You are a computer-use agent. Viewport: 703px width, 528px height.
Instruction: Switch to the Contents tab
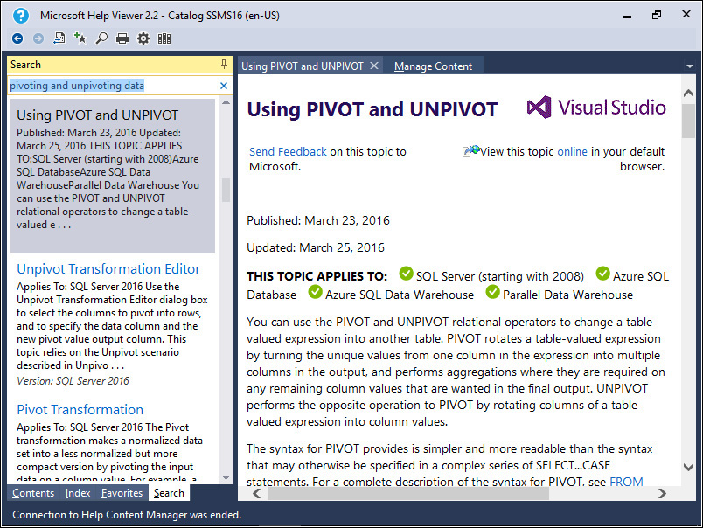tap(33, 494)
